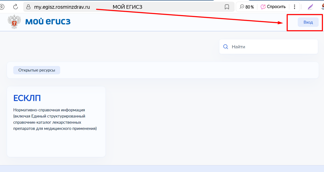Click the Yandex Я browser icon
Image resolution: width=324 pixels, height=172 pixels.
pyautogui.click(x=2, y=7)
